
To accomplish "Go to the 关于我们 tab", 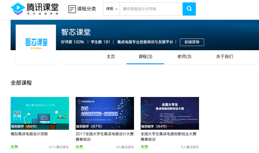I will (225, 57).
